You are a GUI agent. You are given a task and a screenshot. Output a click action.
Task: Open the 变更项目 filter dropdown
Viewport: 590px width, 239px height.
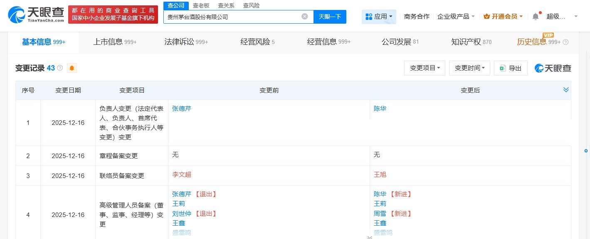pyautogui.click(x=425, y=68)
